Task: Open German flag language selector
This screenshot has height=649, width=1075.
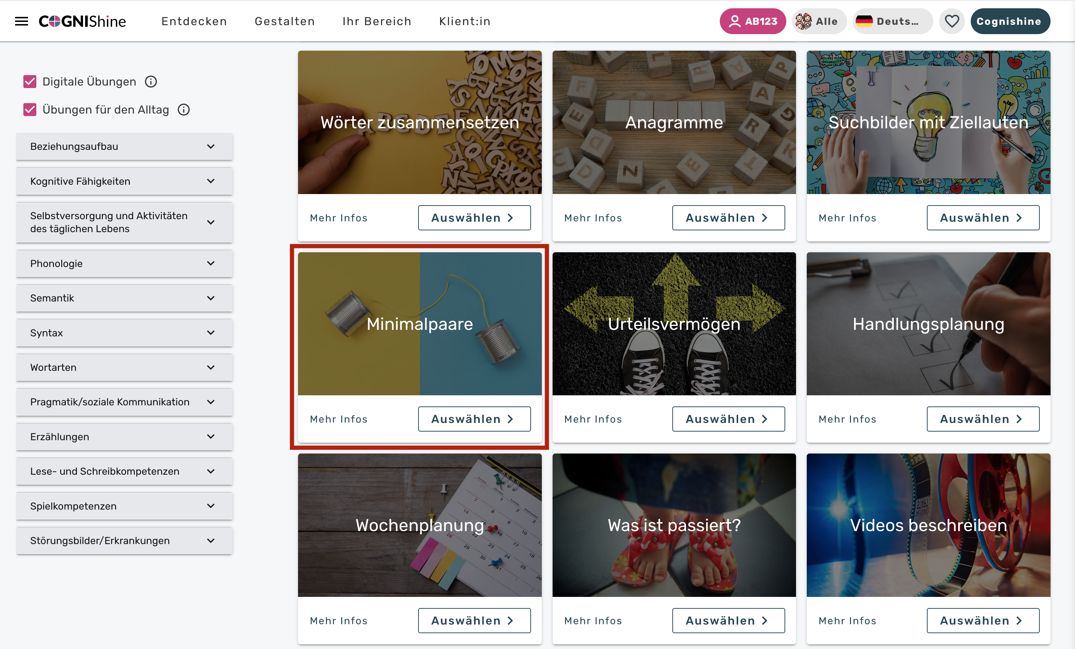Action: [863, 21]
